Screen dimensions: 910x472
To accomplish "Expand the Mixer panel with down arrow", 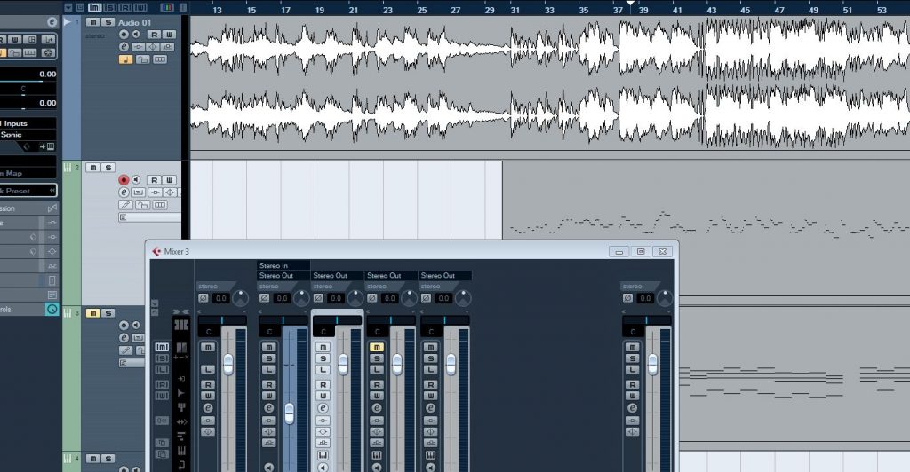I will pyautogui.click(x=155, y=303).
